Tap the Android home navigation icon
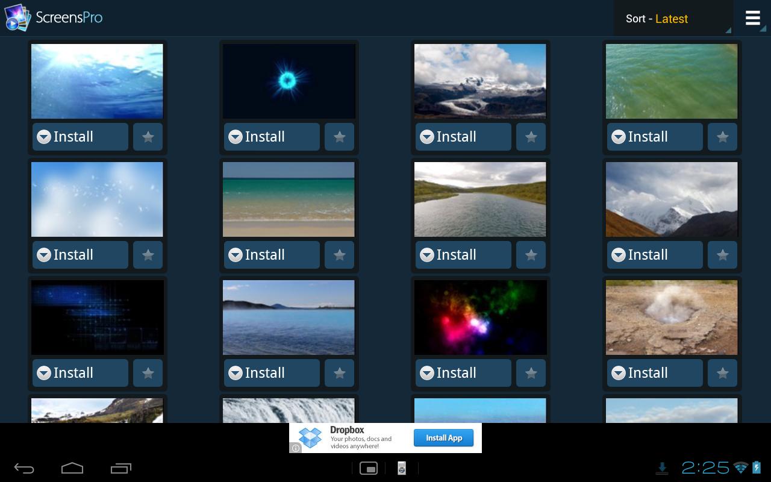Screen dimensions: 771x482 (x=72, y=468)
